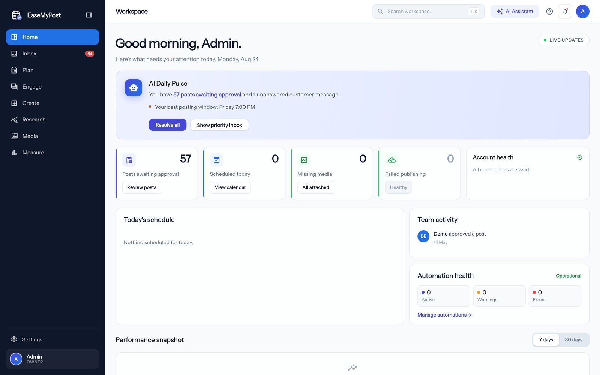Click the help question mark icon
This screenshot has width=600, height=375.
coord(549,11)
